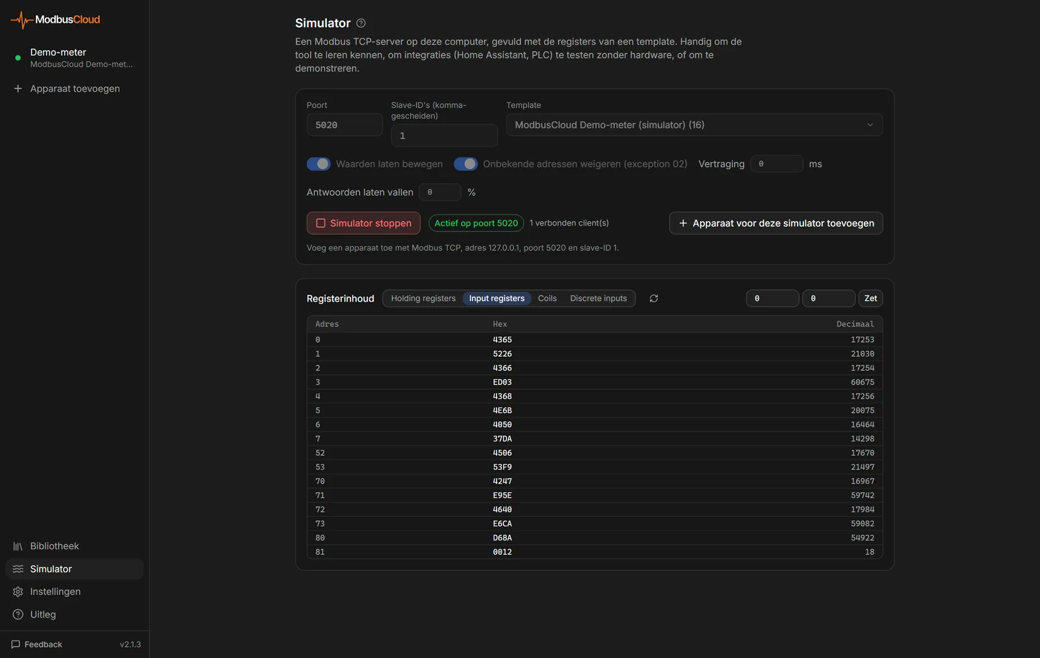Open the Template dropdown
Image resolution: width=1040 pixels, height=658 pixels.
(694, 125)
